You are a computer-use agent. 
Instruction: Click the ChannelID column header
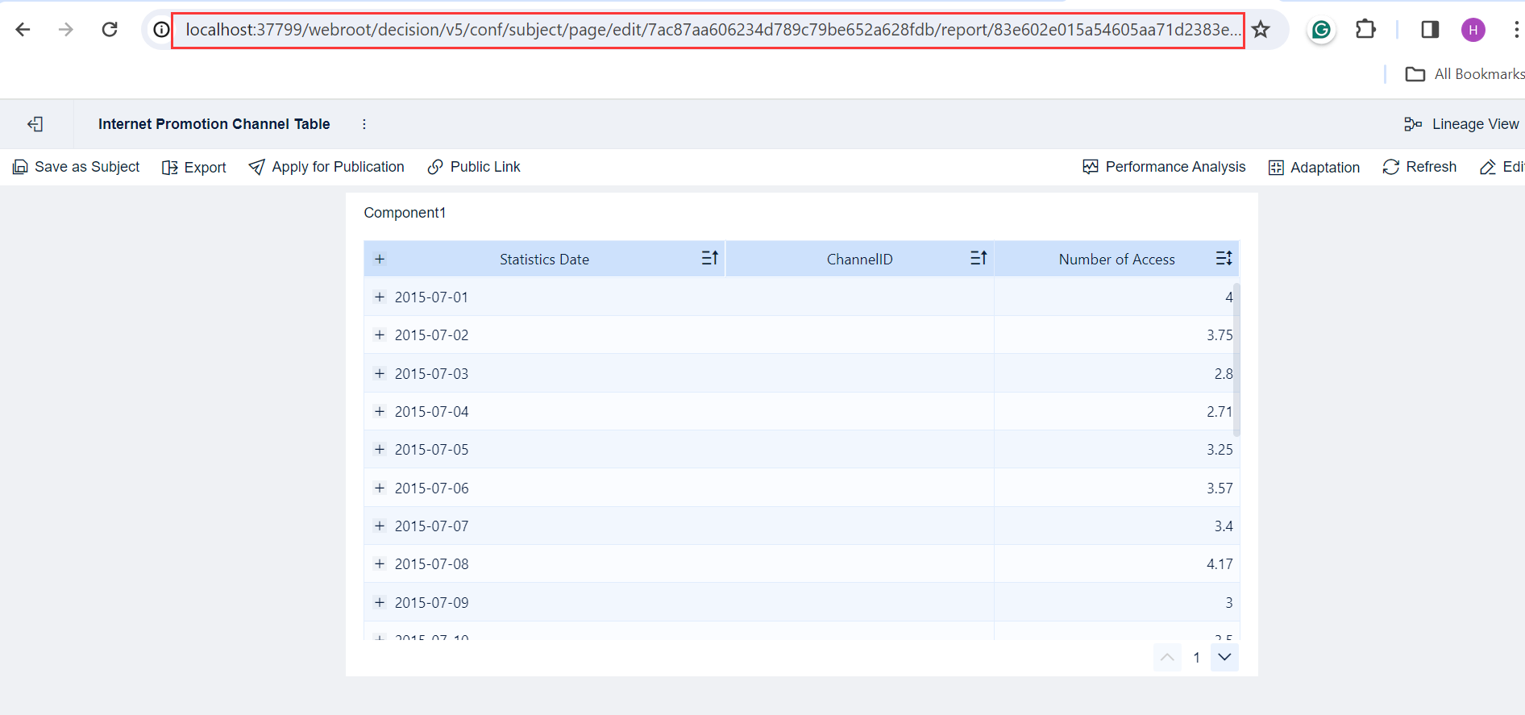pyautogui.click(x=859, y=260)
